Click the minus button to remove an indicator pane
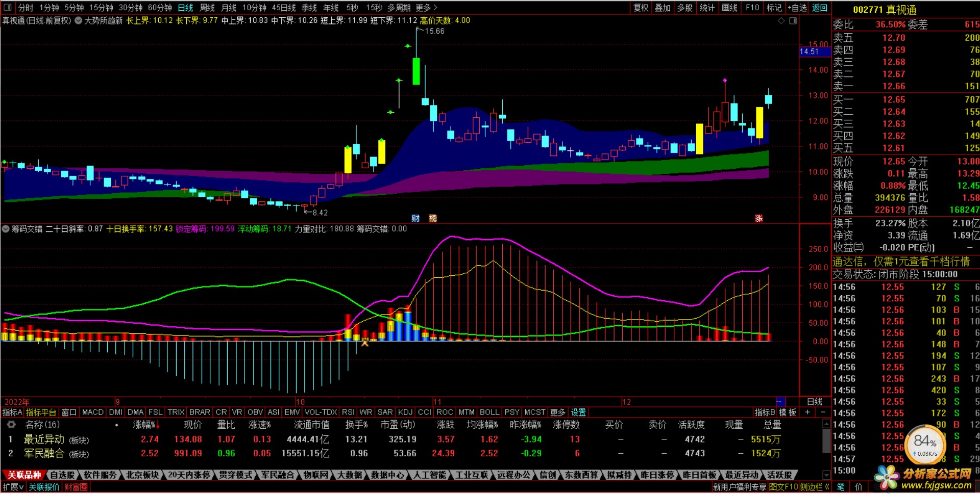 (823, 412)
